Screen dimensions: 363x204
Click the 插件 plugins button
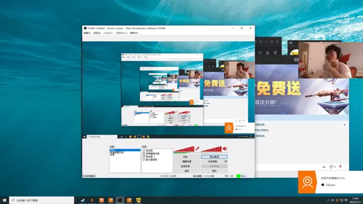[187, 171]
